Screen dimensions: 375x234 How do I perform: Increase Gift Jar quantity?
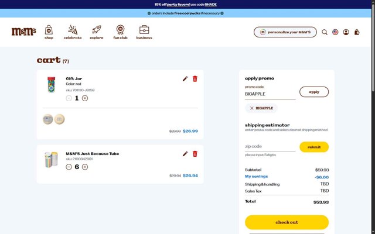85,98
